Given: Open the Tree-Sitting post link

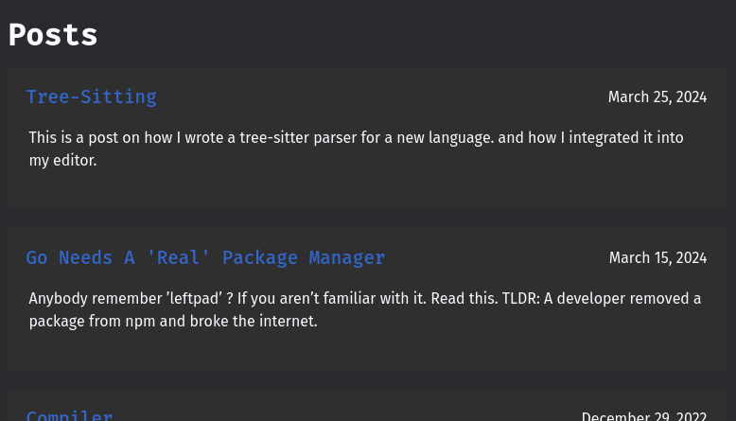Looking at the screenshot, I should click(x=91, y=96).
